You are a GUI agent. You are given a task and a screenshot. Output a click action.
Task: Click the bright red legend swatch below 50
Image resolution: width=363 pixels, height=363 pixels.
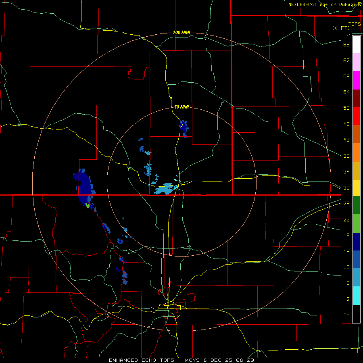356,116
